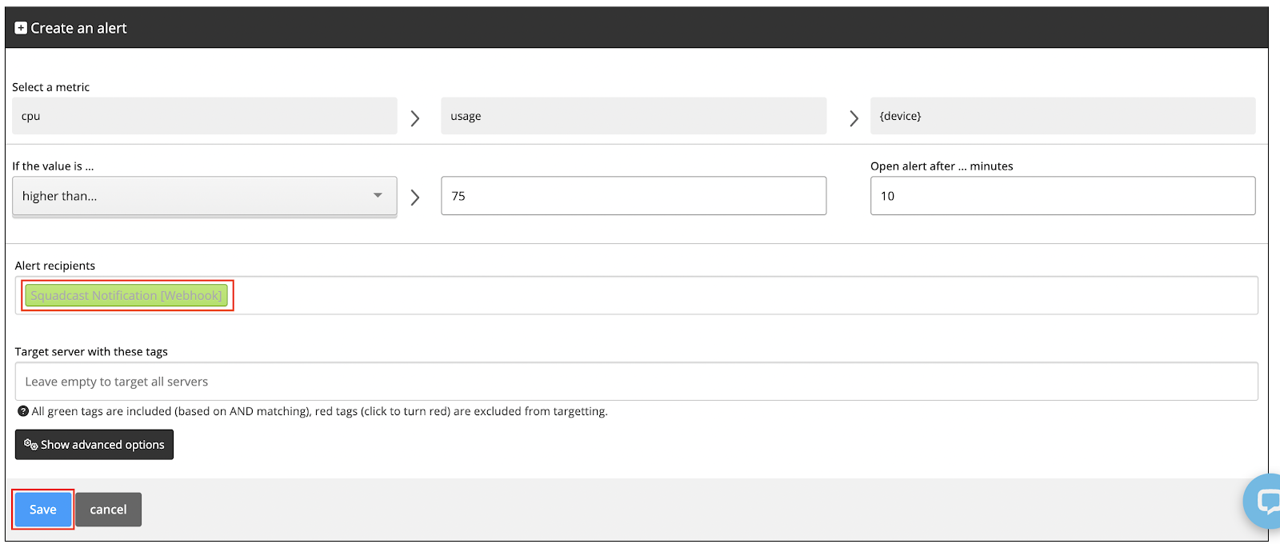Click the Squadcast Notification [Webhook] tag
Image resolution: width=1280 pixels, height=544 pixels.
(126, 296)
